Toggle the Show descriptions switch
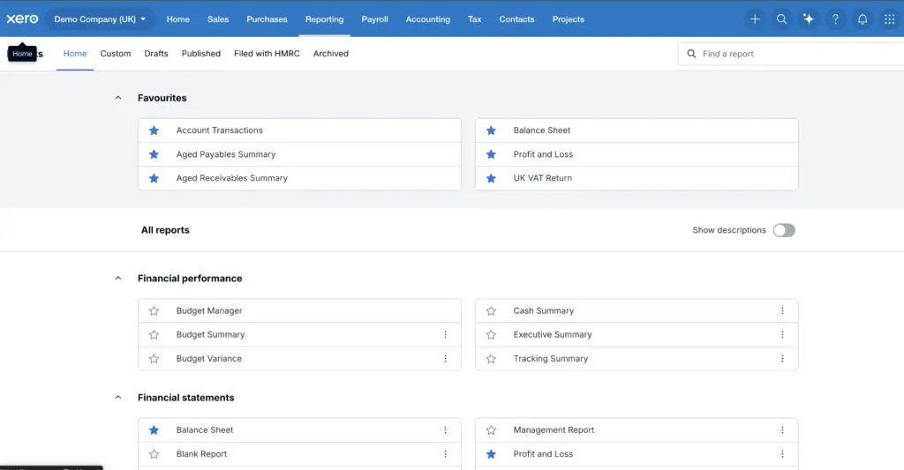Image resolution: width=904 pixels, height=470 pixels. 784,230
